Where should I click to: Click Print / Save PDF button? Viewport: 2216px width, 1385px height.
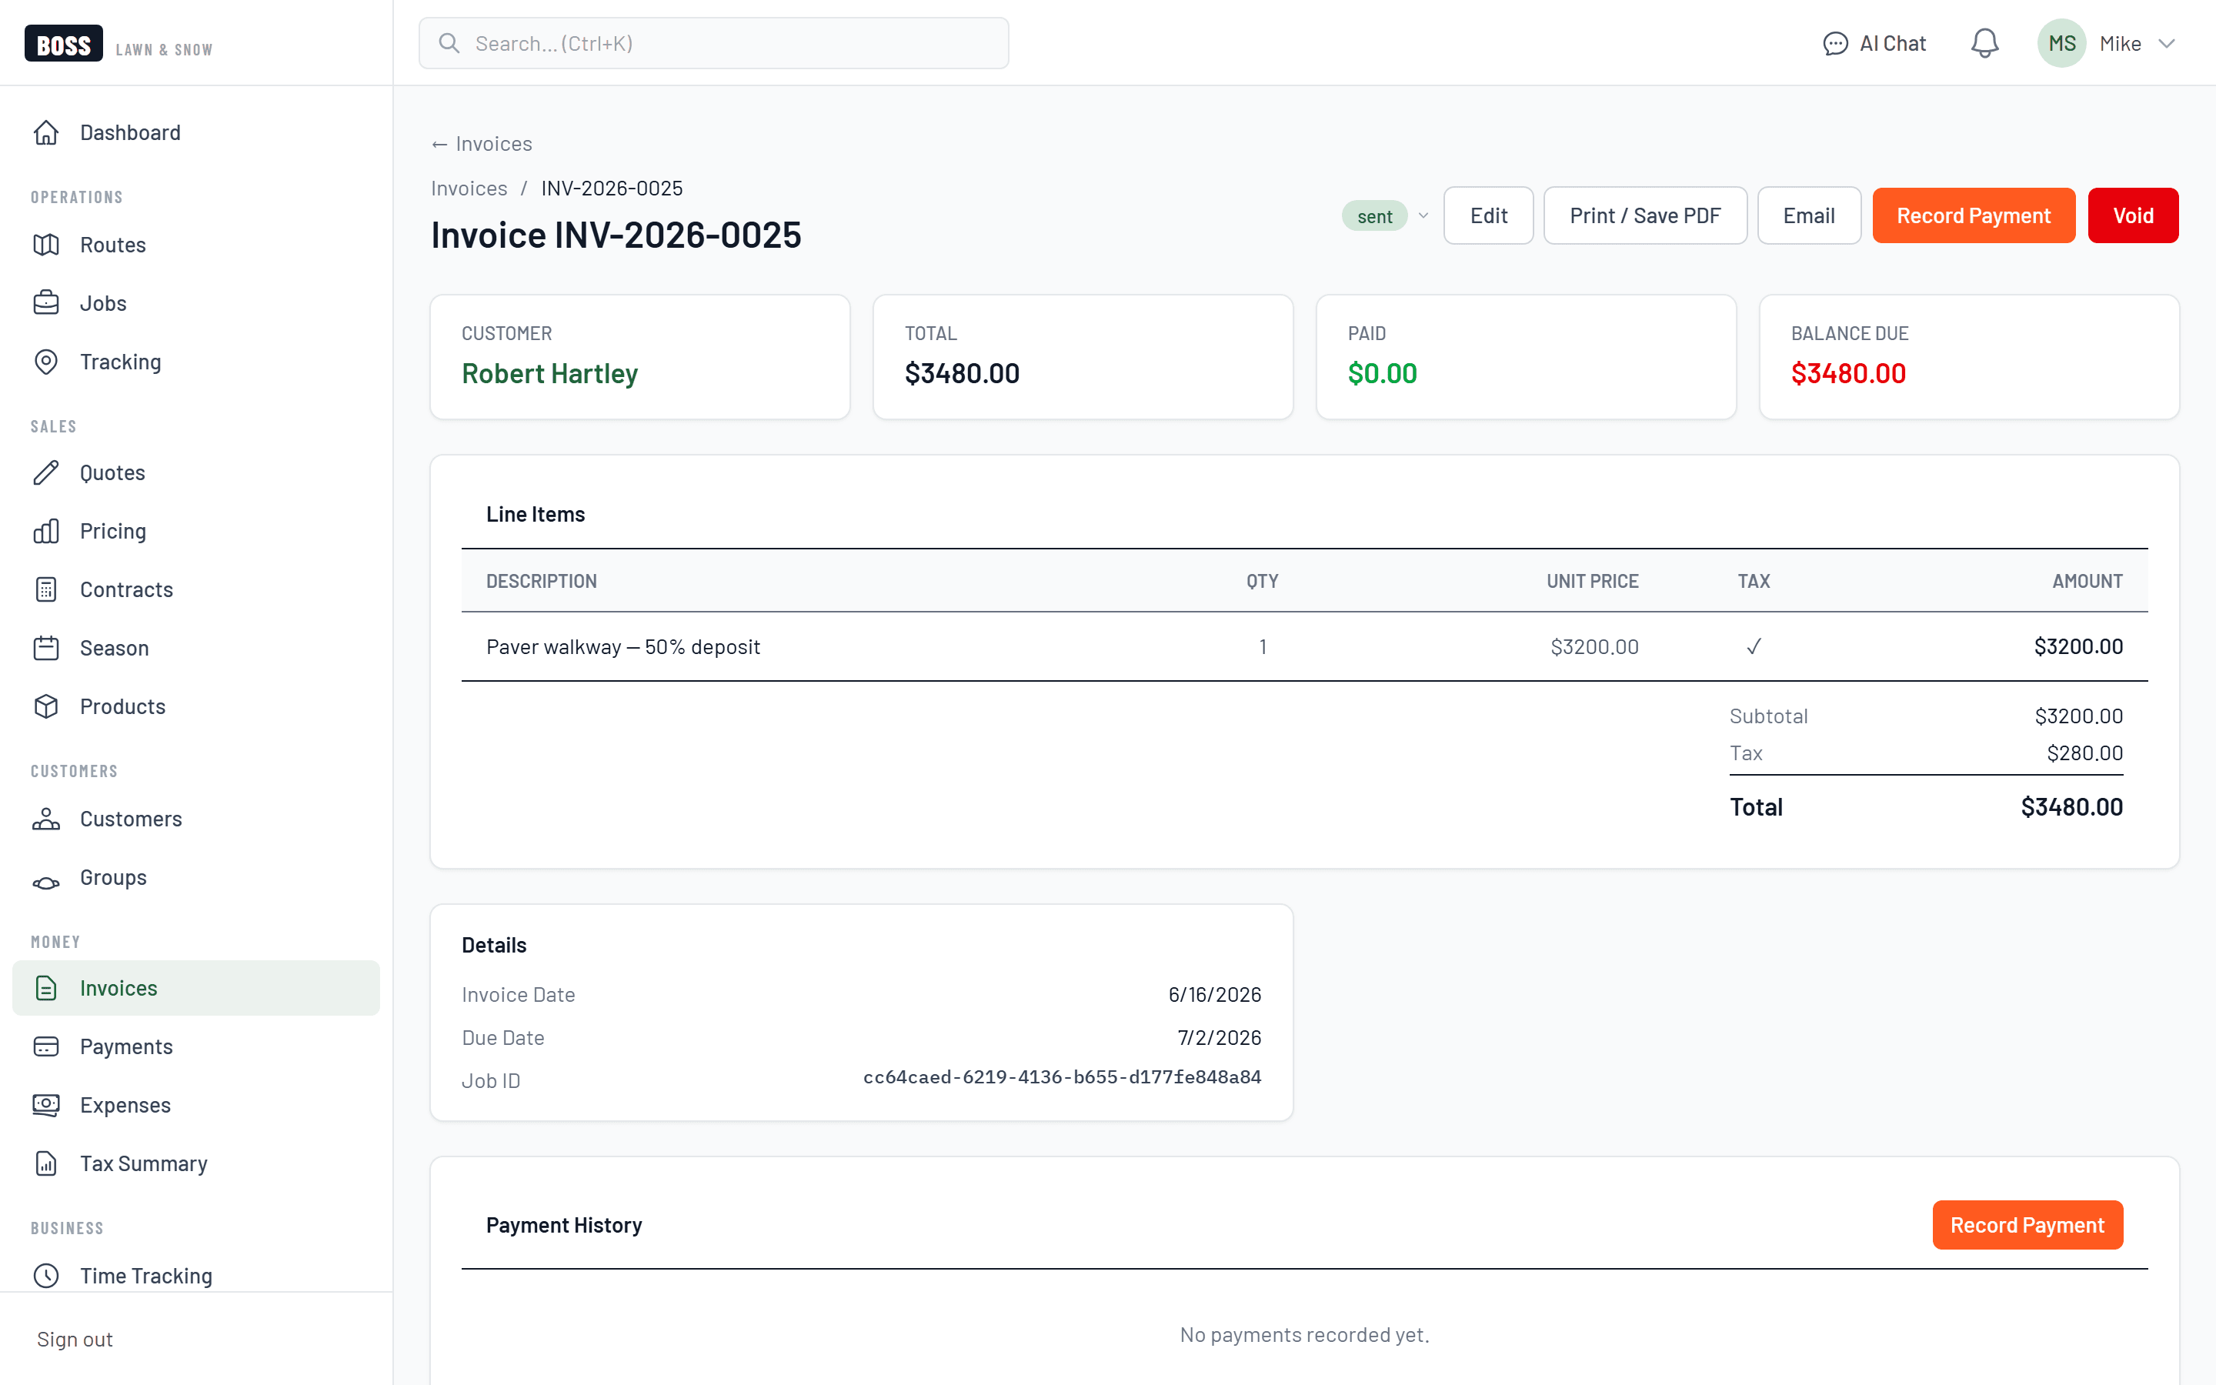coord(1644,216)
